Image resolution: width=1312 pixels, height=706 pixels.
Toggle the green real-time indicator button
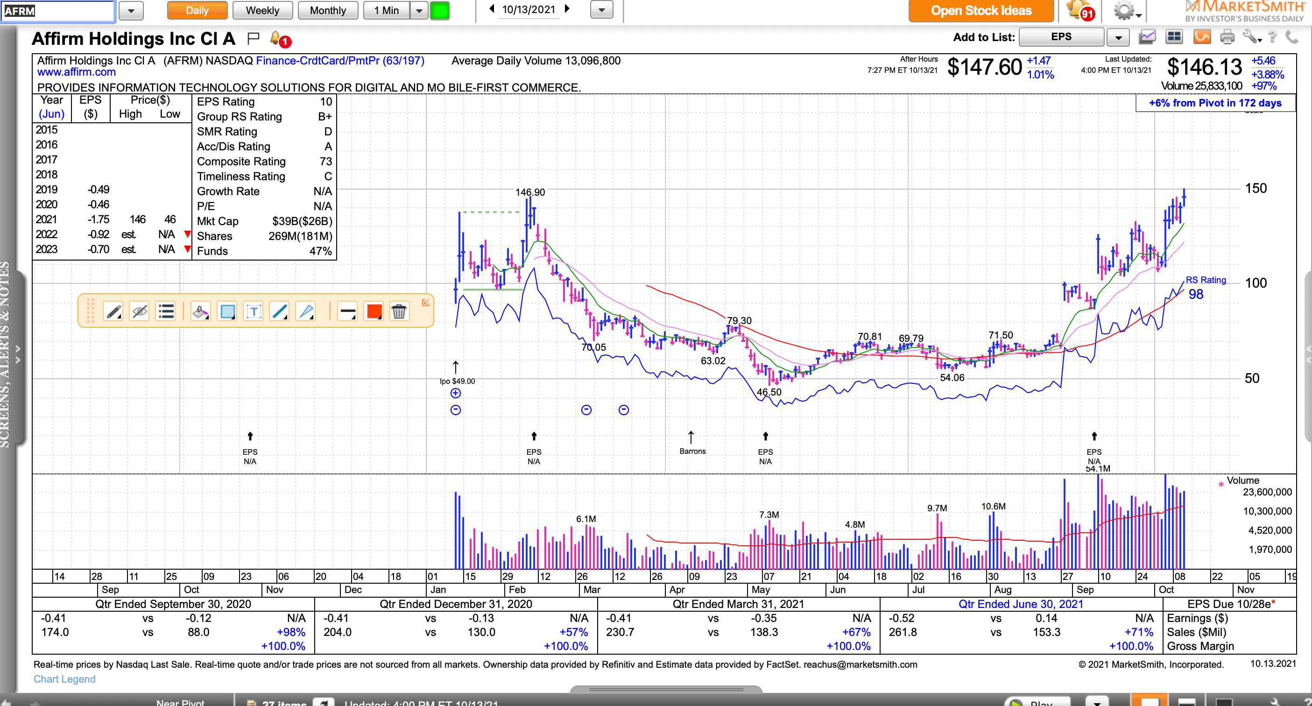439,10
